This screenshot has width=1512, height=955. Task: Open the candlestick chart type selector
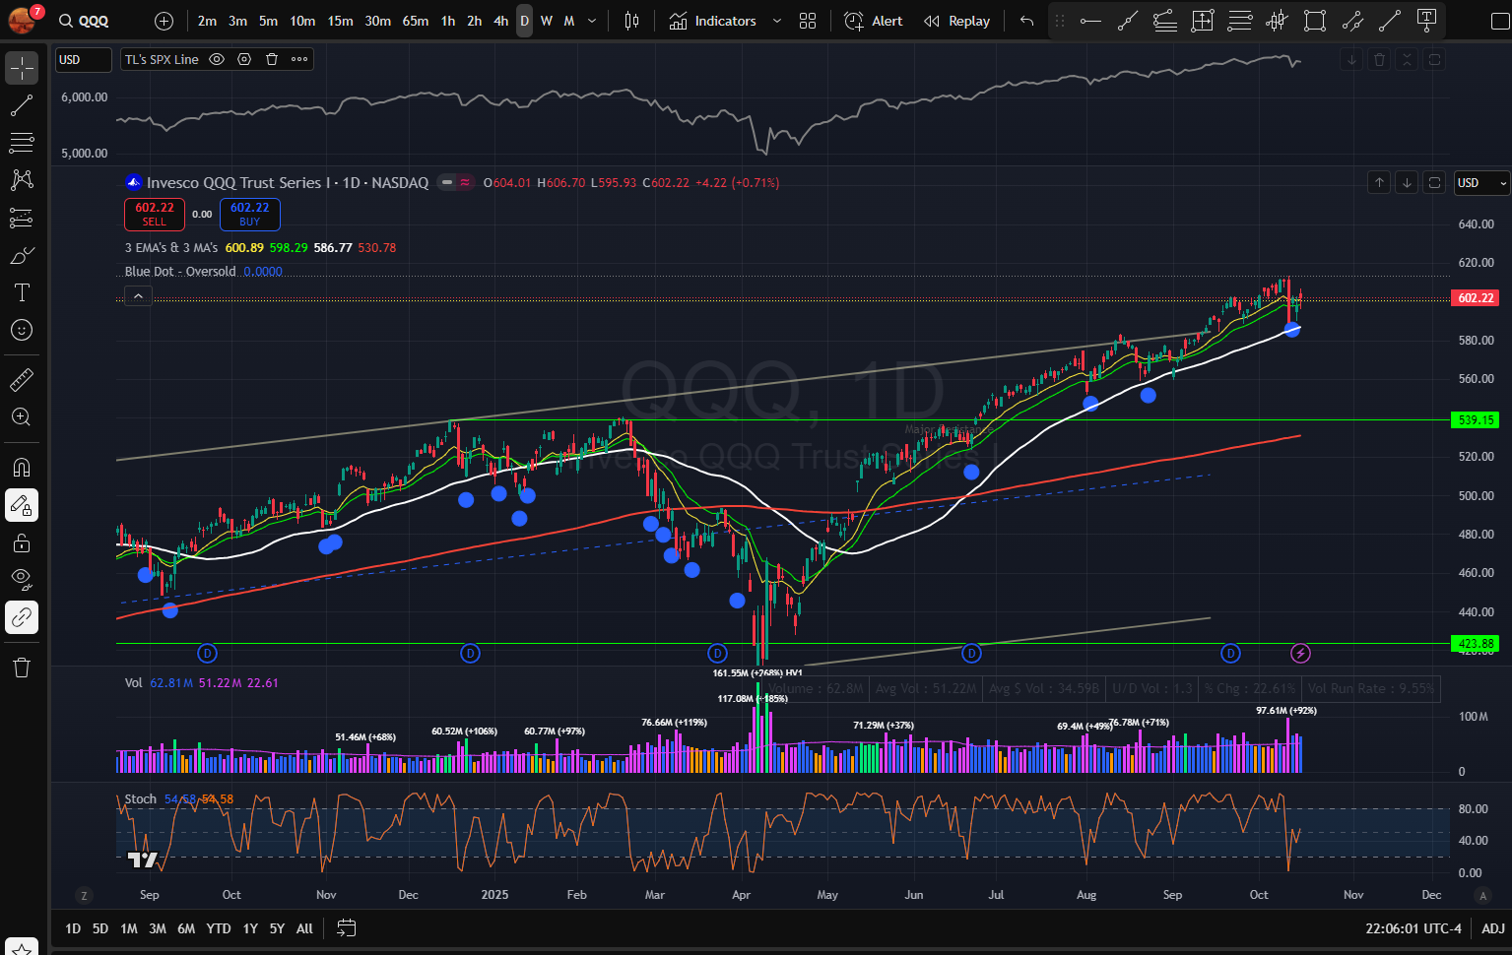(x=632, y=21)
